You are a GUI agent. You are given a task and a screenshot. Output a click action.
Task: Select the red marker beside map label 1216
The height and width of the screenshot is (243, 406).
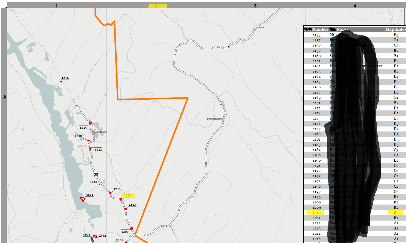point(61,81)
